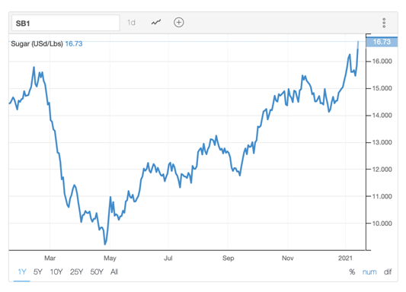Click the current price tag 16.73 on axis
Image resolution: width=406 pixels, height=292 pixels.
[382, 42]
